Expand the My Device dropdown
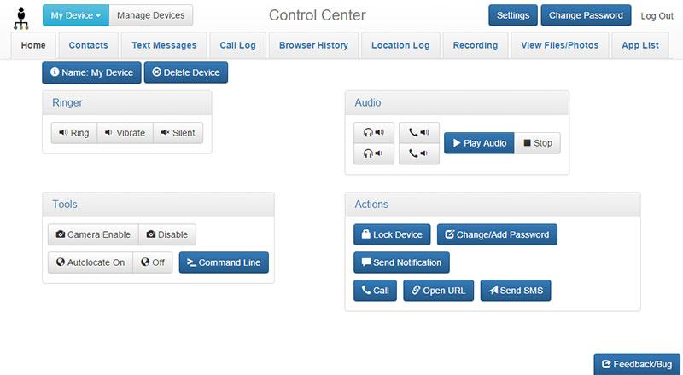Screen dimensions: 683x375 pos(76,15)
